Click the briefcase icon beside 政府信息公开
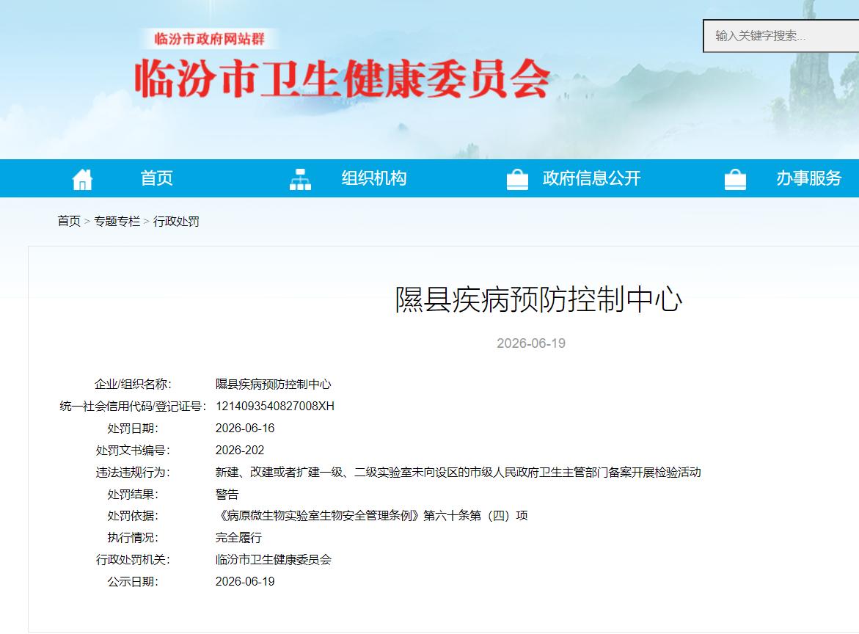Image resolution: width=859 pixels, height=634 pixels. click(517, 178)
